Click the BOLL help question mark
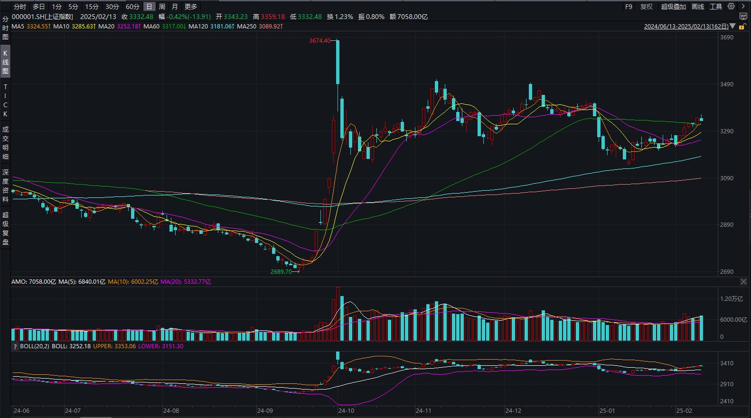 point(15,346)
